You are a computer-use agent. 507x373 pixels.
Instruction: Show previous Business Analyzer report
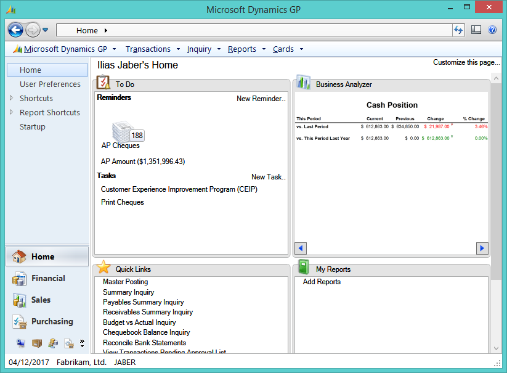point(301,248)
